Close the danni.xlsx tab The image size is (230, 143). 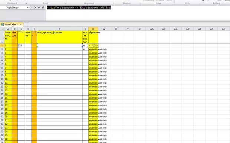tap(21, 25)
